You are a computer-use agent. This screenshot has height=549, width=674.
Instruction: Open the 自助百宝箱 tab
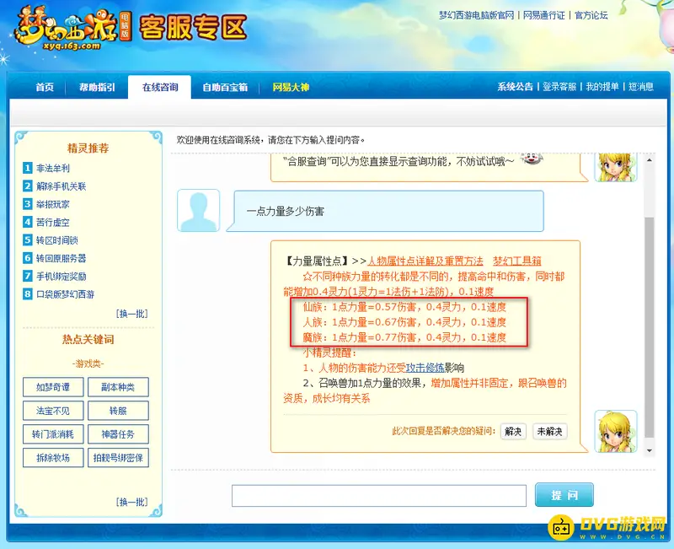225,88
